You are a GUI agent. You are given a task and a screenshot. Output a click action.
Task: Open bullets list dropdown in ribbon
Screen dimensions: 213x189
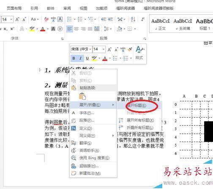(x=75, y=19)
